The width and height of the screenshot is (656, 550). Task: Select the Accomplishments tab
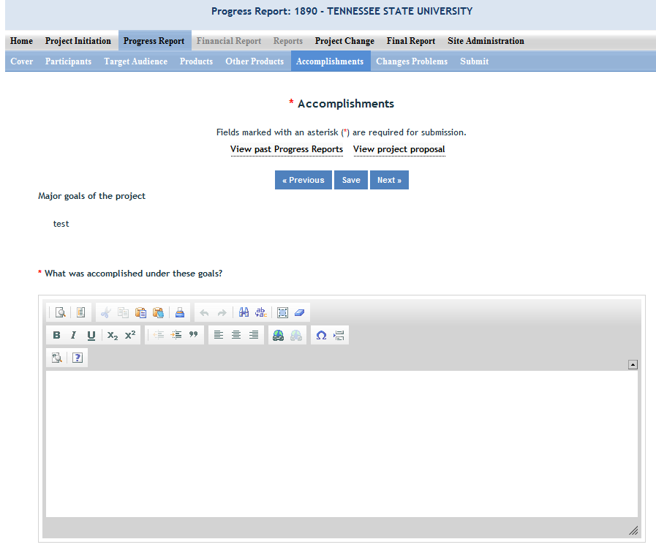coord(330,61)
